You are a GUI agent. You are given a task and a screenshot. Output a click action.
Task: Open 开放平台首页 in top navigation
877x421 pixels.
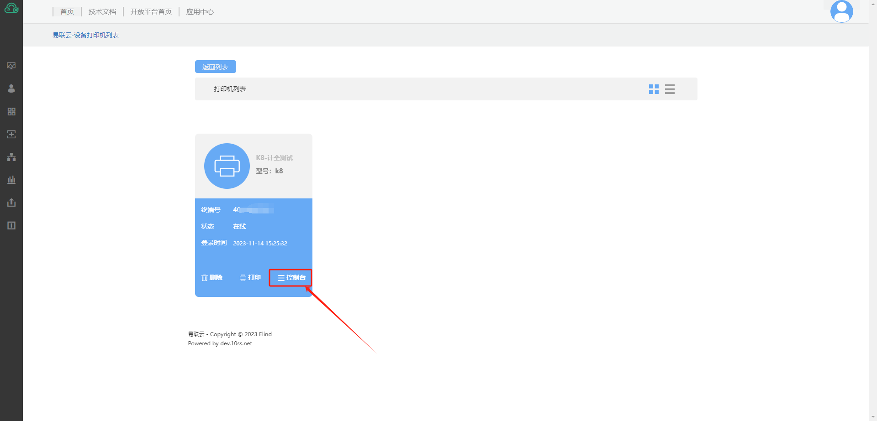pyautogui.click(x=151, y=12)
